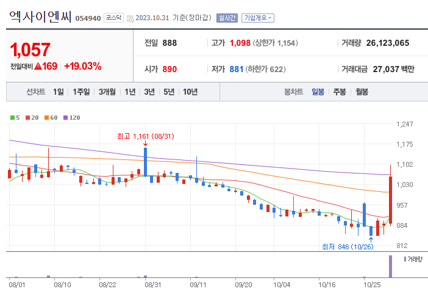Click the green 5-day average swatch
The image size is (428, 300).
(x=12, y=117)
